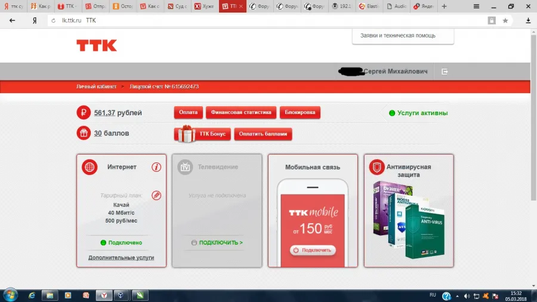This screenshot has width=537, height=302.
Task: Click the volume speaker tray icon
Action: click(x=467, y=296)
